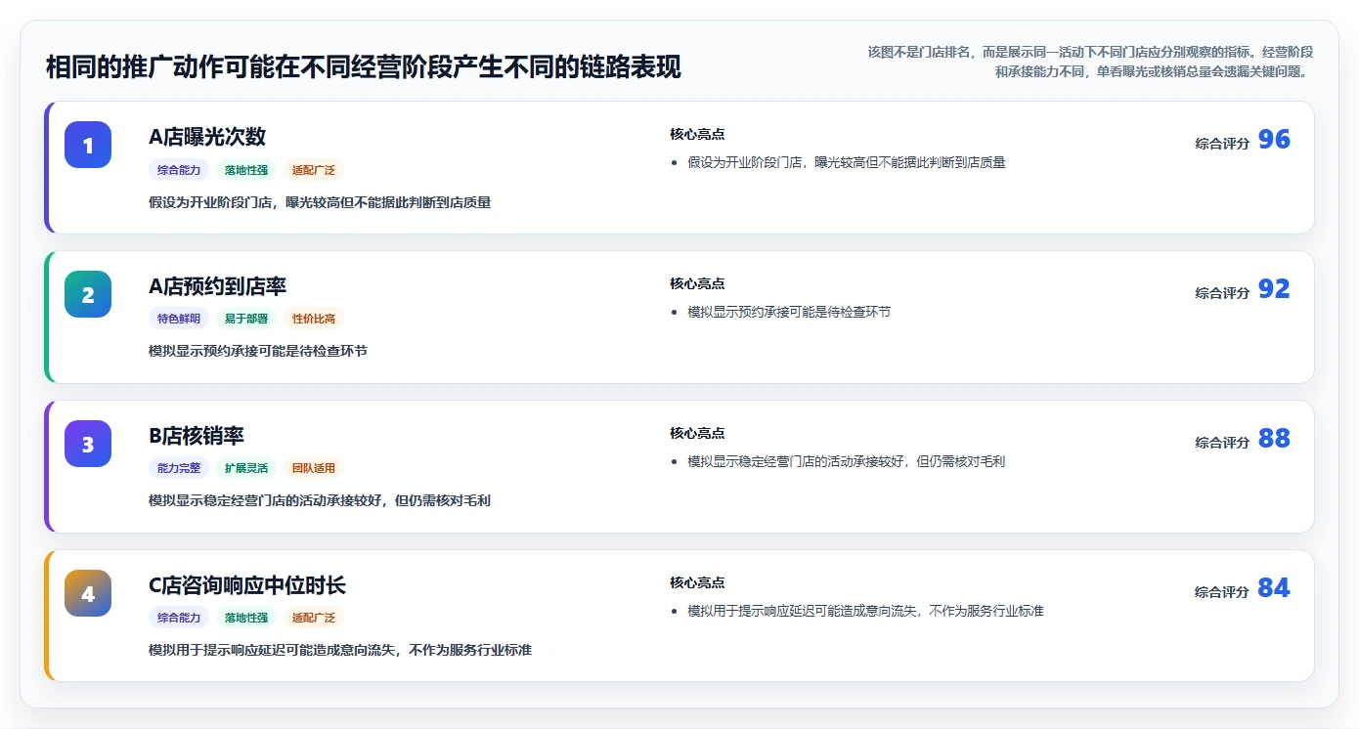1359x729 pixels.
Task: Click the bullet point in A店曝光次数 highlights
Action: coord(847,162)
